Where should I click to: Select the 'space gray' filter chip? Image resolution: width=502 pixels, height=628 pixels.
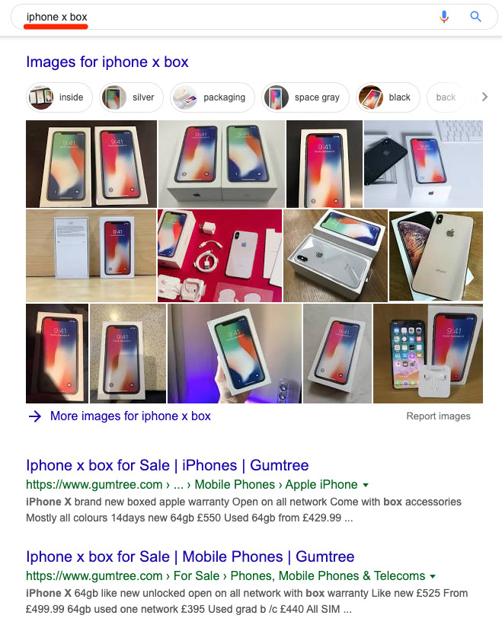[x=305, y=97]
